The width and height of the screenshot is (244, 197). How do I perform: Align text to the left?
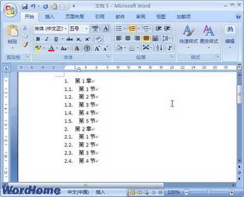[x=119, y=38]
